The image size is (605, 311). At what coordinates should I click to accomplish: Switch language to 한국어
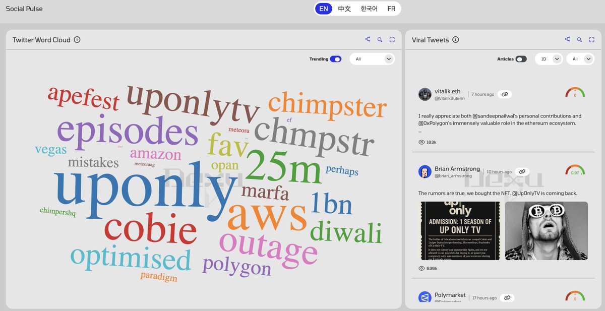(369, 9)
